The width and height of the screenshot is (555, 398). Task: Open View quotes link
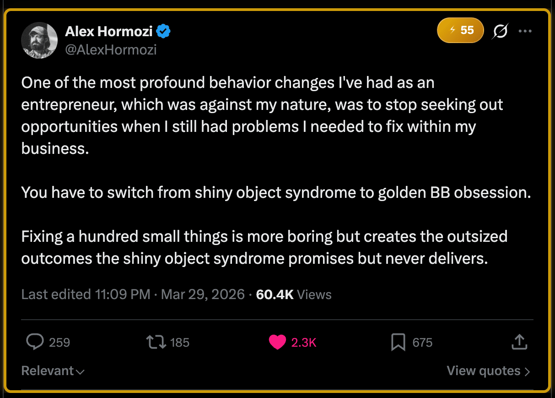[488, 371]
